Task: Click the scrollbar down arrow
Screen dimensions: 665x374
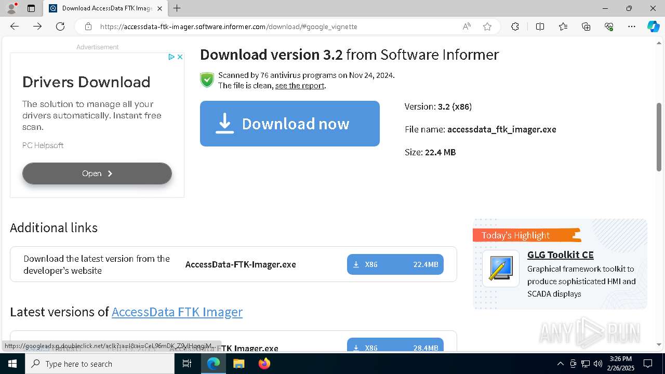Action: 659,344
